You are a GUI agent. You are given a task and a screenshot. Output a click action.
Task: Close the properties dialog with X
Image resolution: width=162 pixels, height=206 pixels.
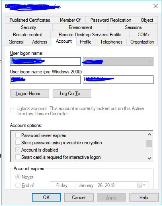coord(156,6)
